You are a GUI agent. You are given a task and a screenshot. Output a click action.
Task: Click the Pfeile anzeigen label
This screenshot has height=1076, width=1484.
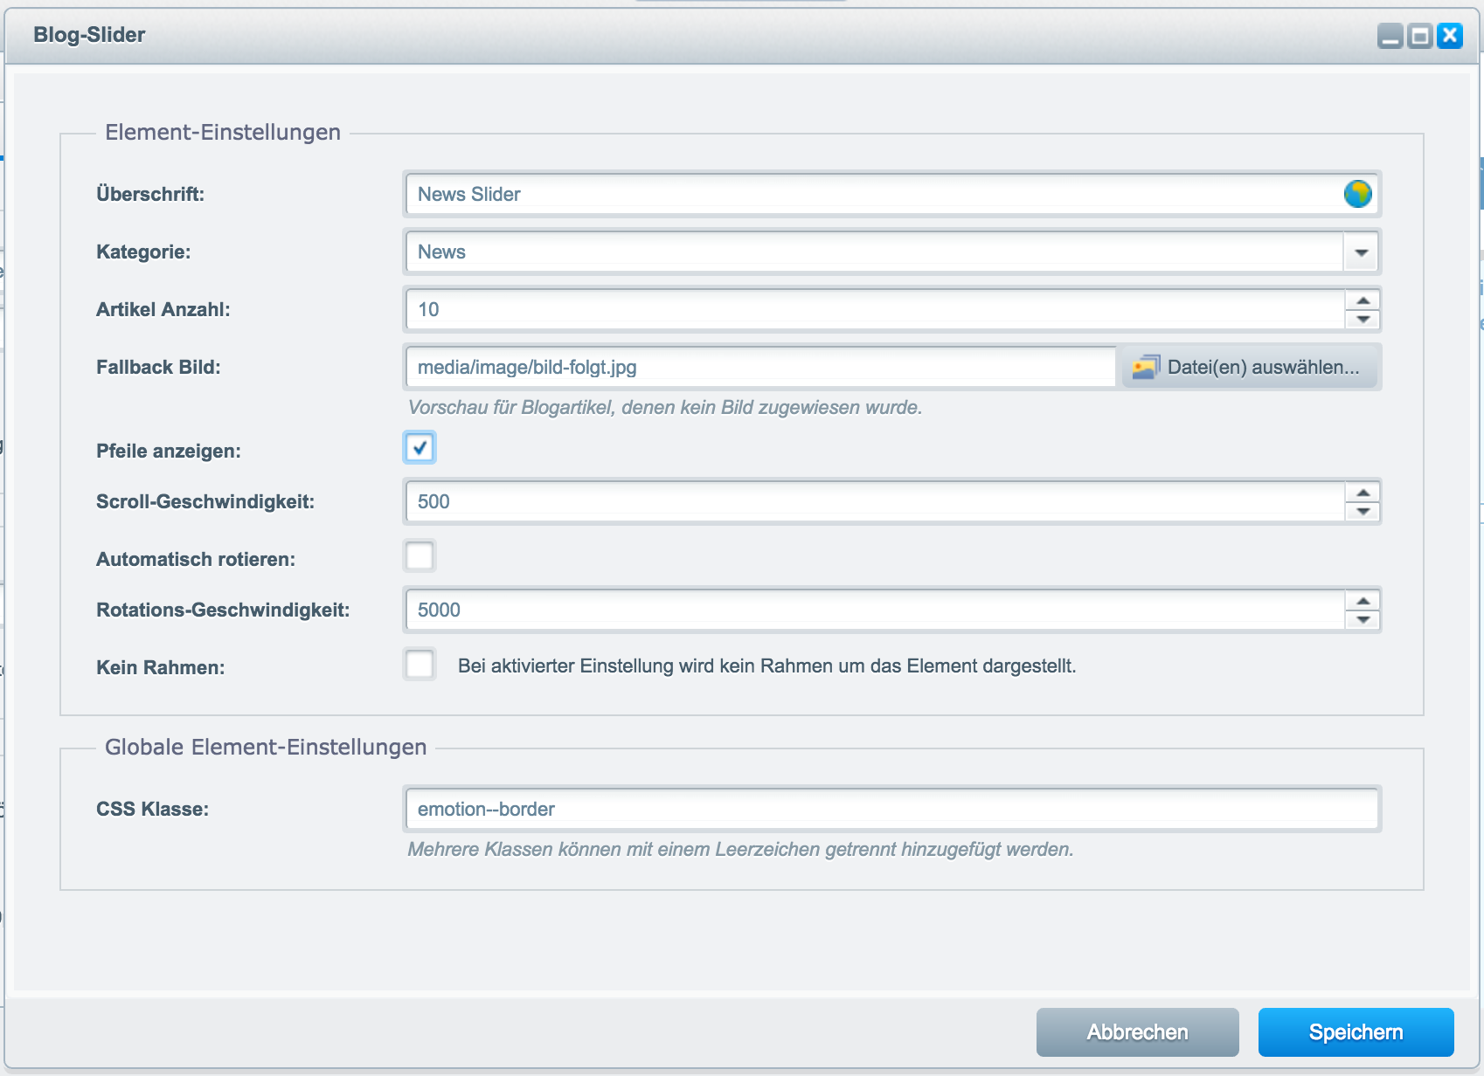pos(169,452)
